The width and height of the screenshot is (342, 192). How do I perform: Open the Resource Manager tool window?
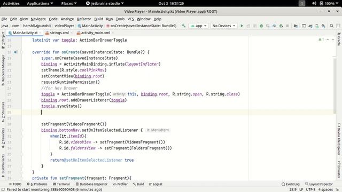pos(3,70)
